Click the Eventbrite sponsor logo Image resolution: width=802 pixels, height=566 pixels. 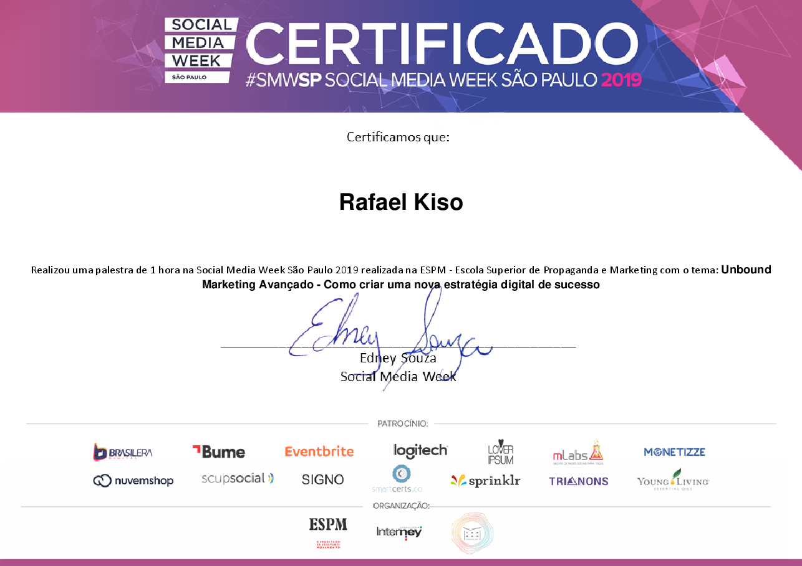point(319,451)
